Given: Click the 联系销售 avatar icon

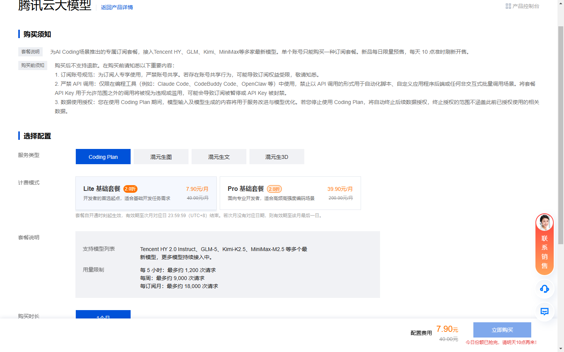Looking at the screenshot, I should (x=544, y=223).
